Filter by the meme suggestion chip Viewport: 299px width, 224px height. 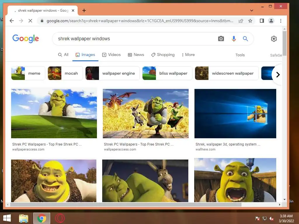point(28,73)
